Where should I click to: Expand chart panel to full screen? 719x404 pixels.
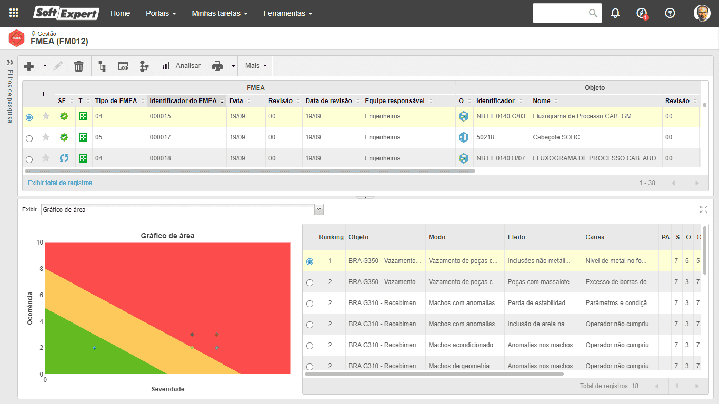[704, 209]
